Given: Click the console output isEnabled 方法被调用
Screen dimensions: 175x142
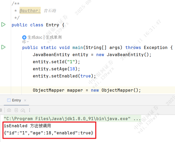Looking at the screenshot, I should pos(27,126).
